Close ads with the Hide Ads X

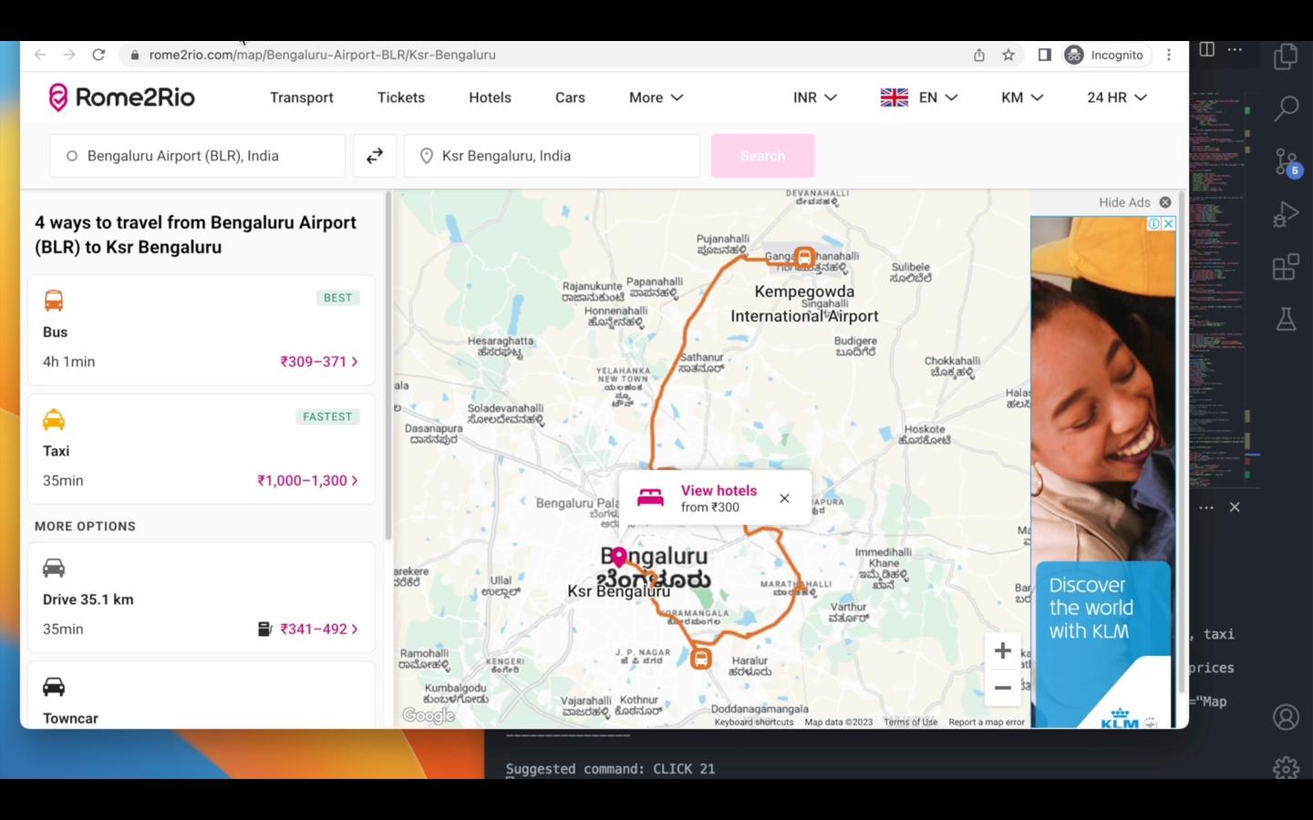coord(1165,202)
